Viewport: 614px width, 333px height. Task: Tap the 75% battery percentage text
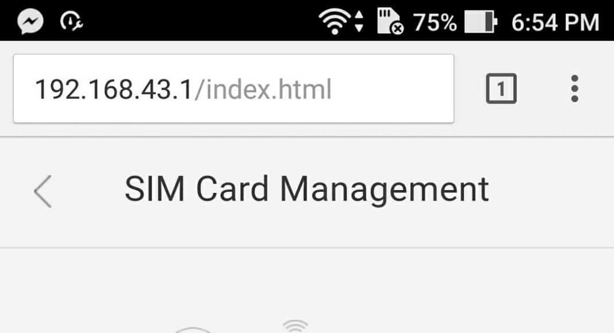[435, 22]
